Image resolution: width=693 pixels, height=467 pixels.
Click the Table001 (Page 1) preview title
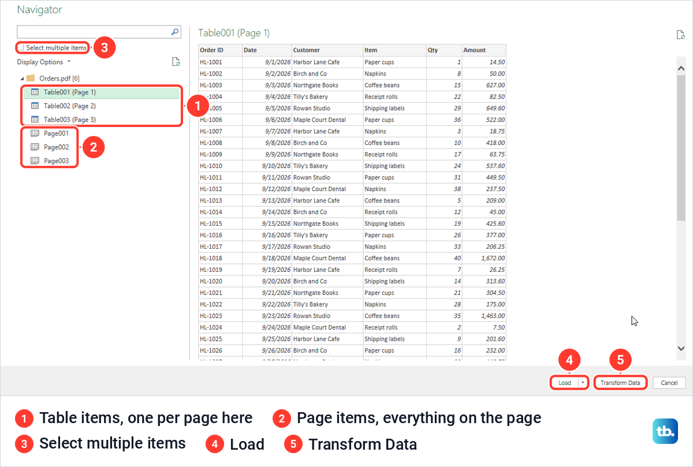pos(234,33)
